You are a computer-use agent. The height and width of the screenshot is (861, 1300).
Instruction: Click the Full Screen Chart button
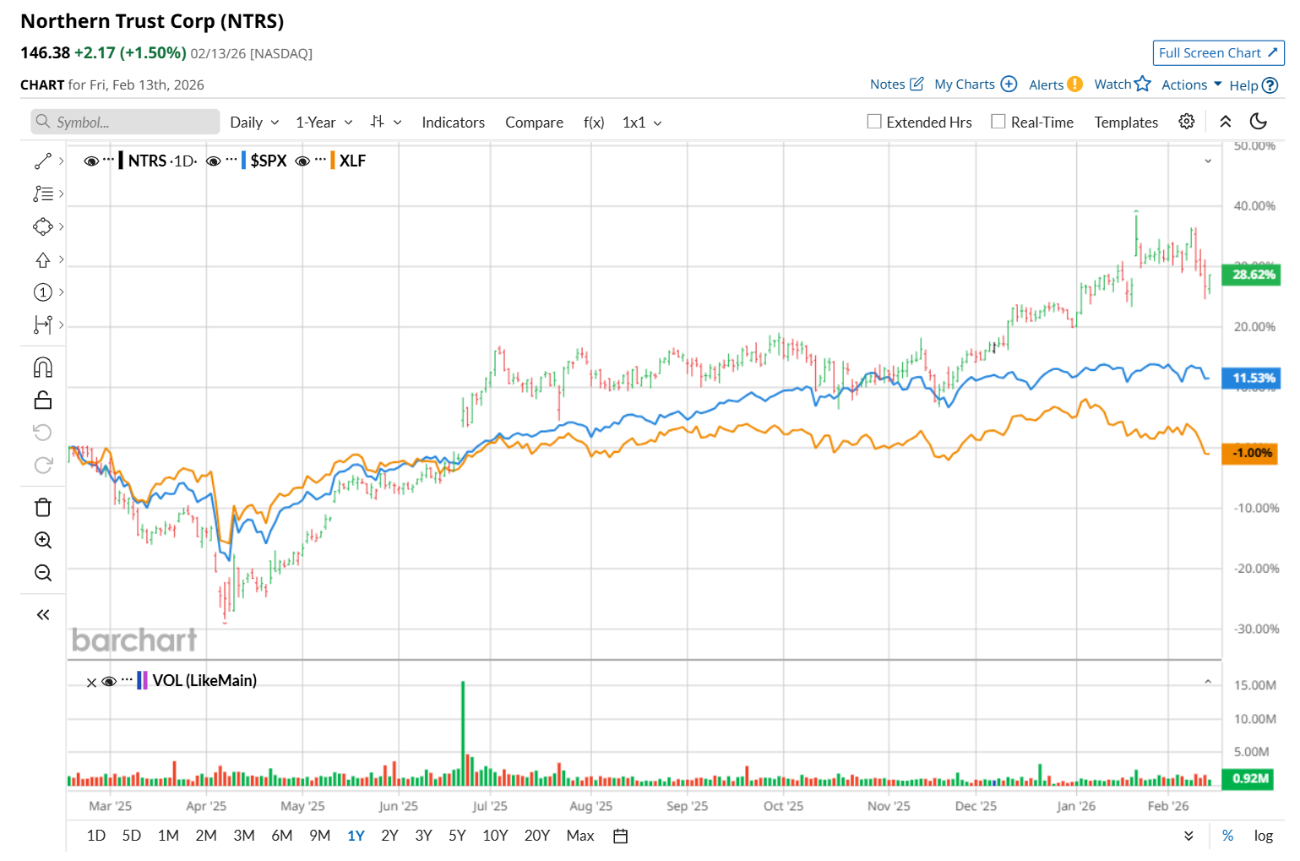pos(1218,52)
